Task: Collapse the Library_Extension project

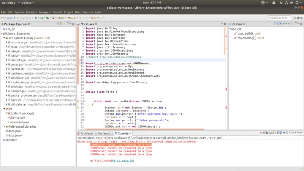Action: tap(2, 33)
